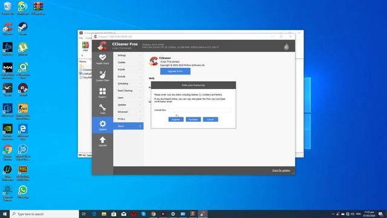Select the Options gear in sidebar
The height and width of the screenshot is (218, 387).
click(x=102, y=125)
